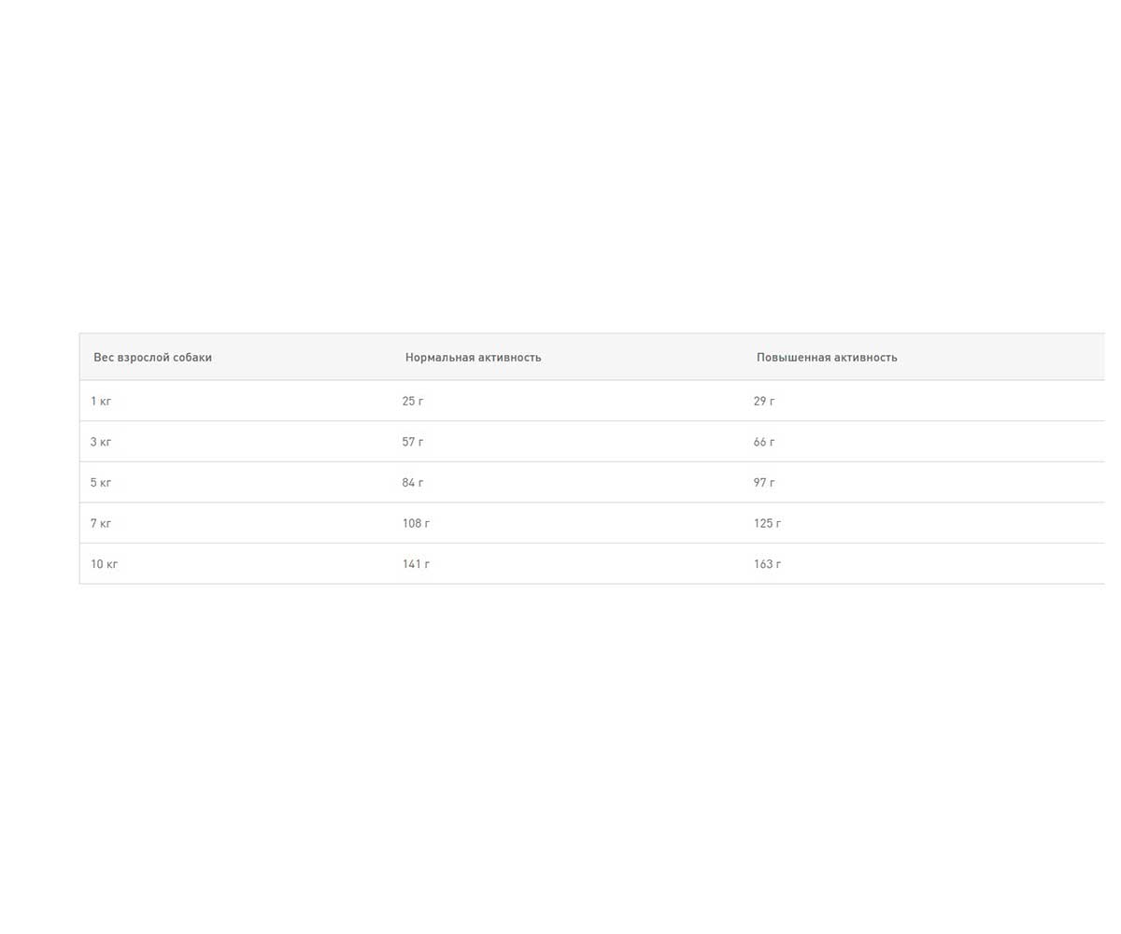Select the '29 г' increased activity value
This screenshot has width=1121, height=934.
764,402
